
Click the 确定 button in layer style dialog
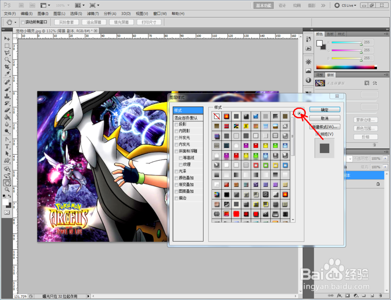(x=325, y=110)
